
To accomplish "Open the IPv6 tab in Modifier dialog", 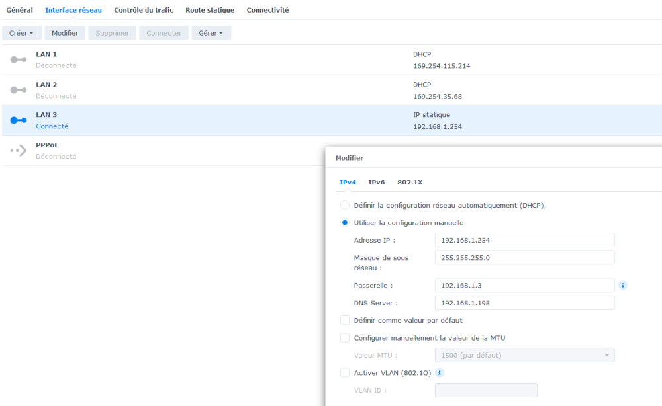I will pos(377,182).
